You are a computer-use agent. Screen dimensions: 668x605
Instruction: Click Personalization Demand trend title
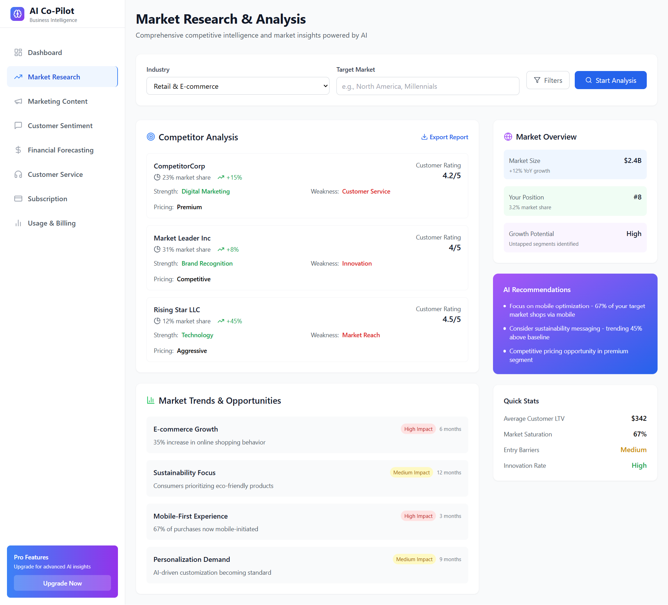point(192,559)
